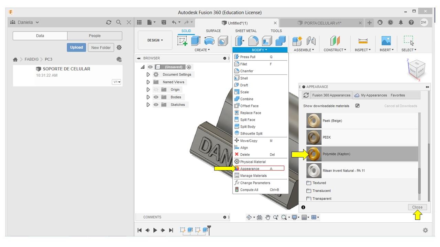Hide the Bodies folder

[156, 97]
